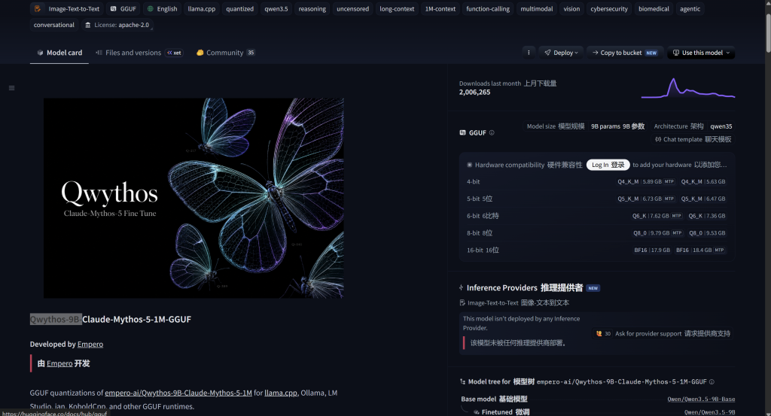
Task: Click the Hardware compatibility chip icon
Action: pyautogui.click(x=470, y=165)
